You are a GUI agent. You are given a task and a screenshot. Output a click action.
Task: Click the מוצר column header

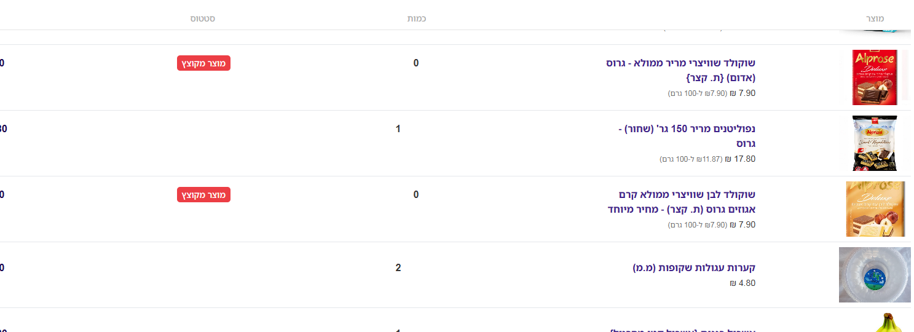click(x=875, y=19)
